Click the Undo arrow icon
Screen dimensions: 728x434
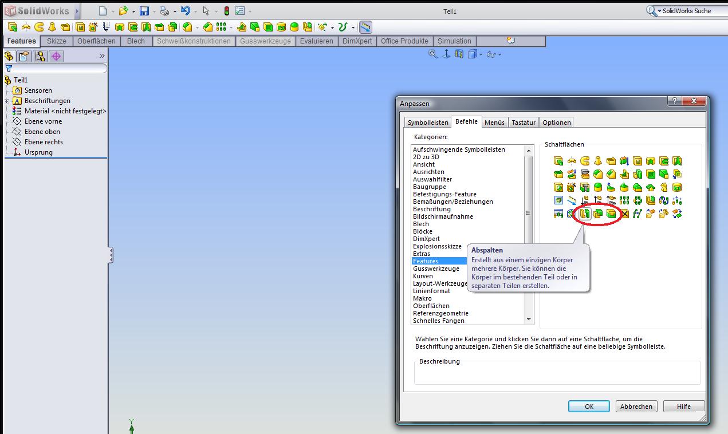tap(185, 11)
